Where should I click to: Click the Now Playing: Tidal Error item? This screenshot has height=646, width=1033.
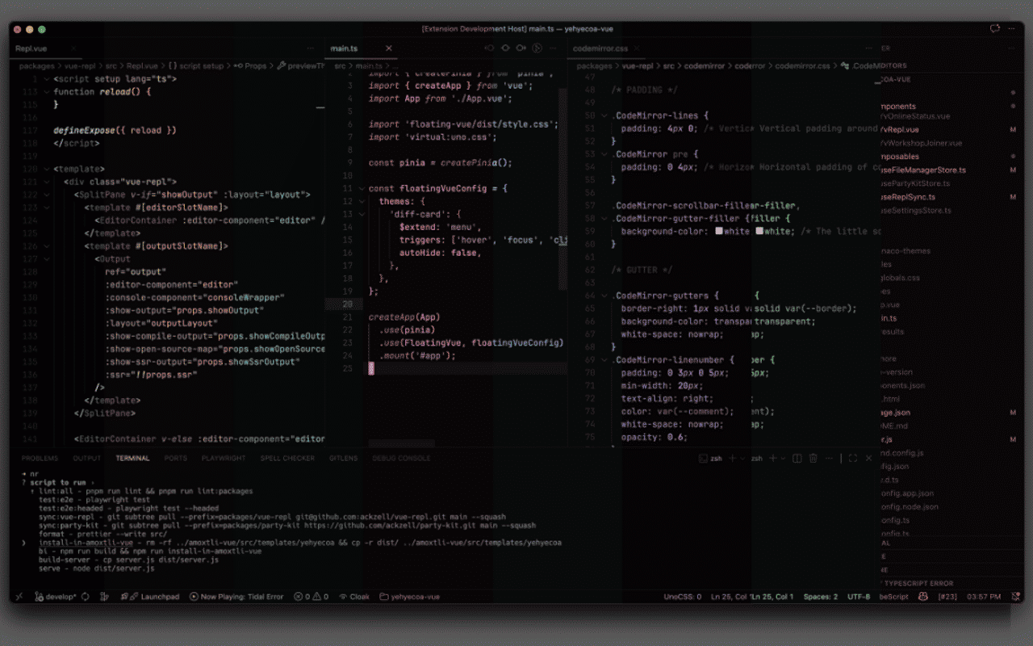point(236,597)
